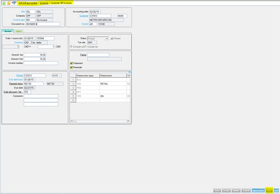
Task: Click the dimension grid corner options icon
Action: click(x=130, y=72)
